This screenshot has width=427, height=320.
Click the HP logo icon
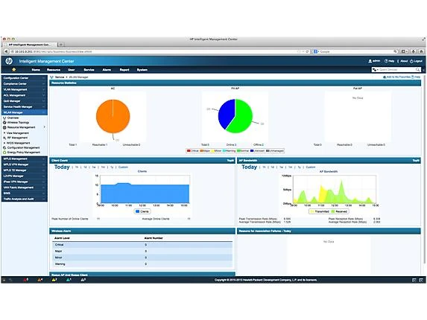point(9,61)
